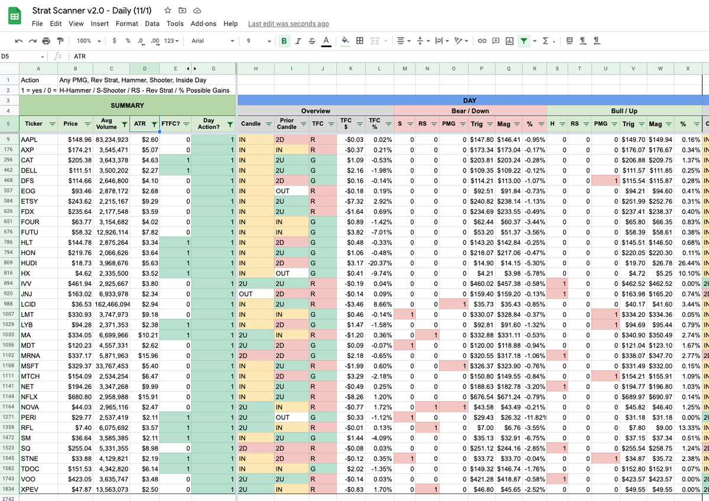Format selection as percent
This screenshot has height=501, width=709.
128,41
